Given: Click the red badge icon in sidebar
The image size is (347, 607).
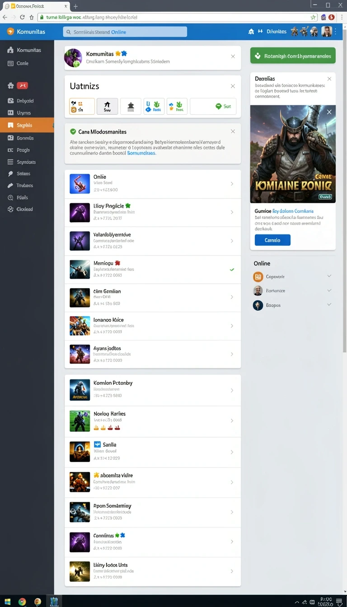Looking at the screenshot, I should point(22,86).
